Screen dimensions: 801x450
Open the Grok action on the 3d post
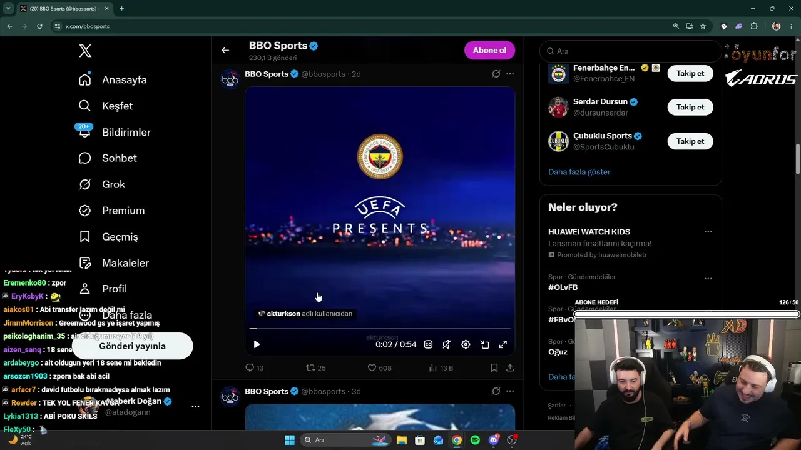pyautogui.click(x=496, y=391)
